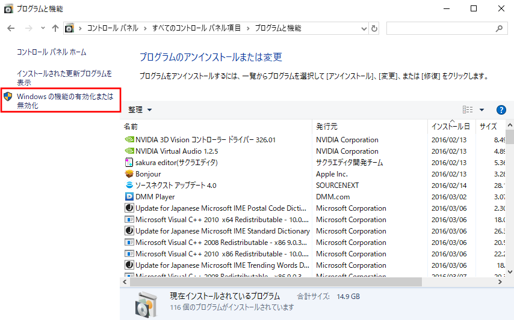Viewport: 514px width, 320px height.
Task: Click the Visual C++ 2008 x86 Redistributable icon
Action: (x=129, y=242)
